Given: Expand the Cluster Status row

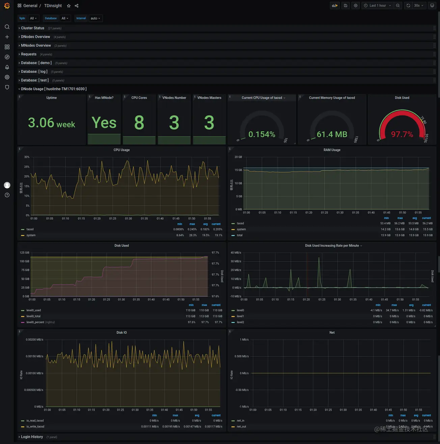Looking at the screenshot, I should 32,28.
